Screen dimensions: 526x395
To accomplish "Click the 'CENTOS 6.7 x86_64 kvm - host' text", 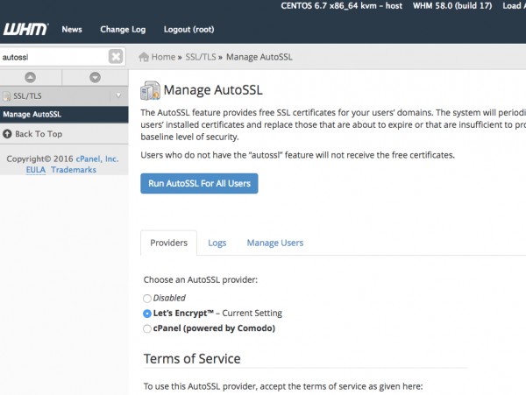I will click(x=342, y=6).
